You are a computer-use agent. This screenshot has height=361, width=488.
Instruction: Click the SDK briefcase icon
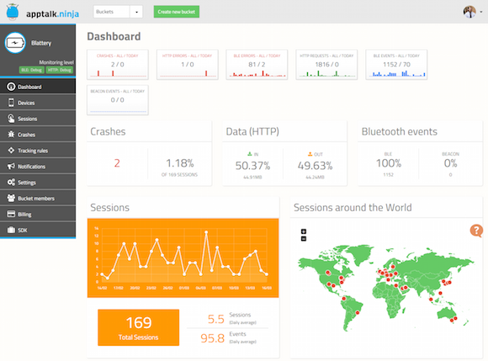(11, 230)
